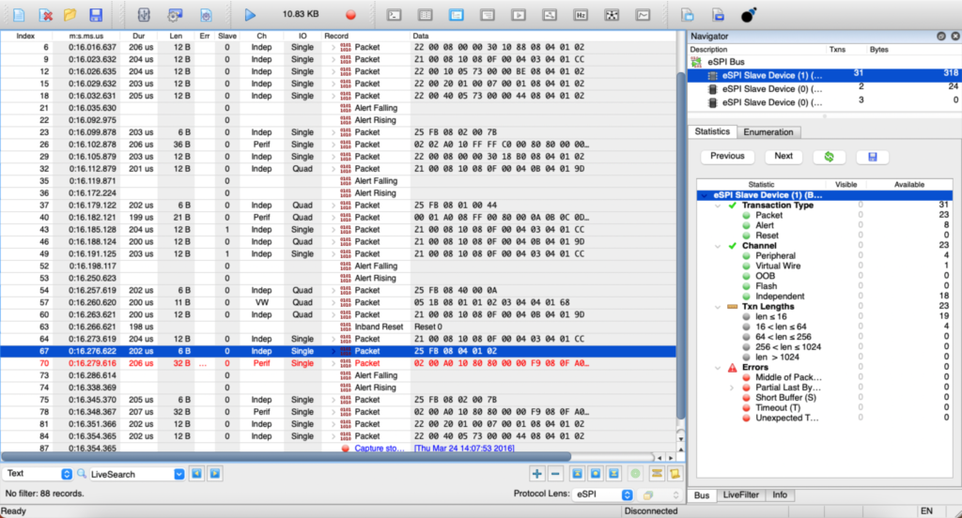Click the Hz view icon in toolbar
The height and width of the screenshot is (518, 962).
(x=581, y=15)
